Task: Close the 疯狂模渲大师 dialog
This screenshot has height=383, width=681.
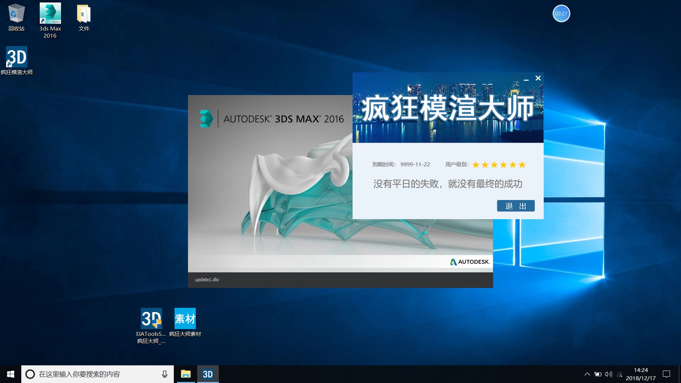Action: (x=538, y=78)
